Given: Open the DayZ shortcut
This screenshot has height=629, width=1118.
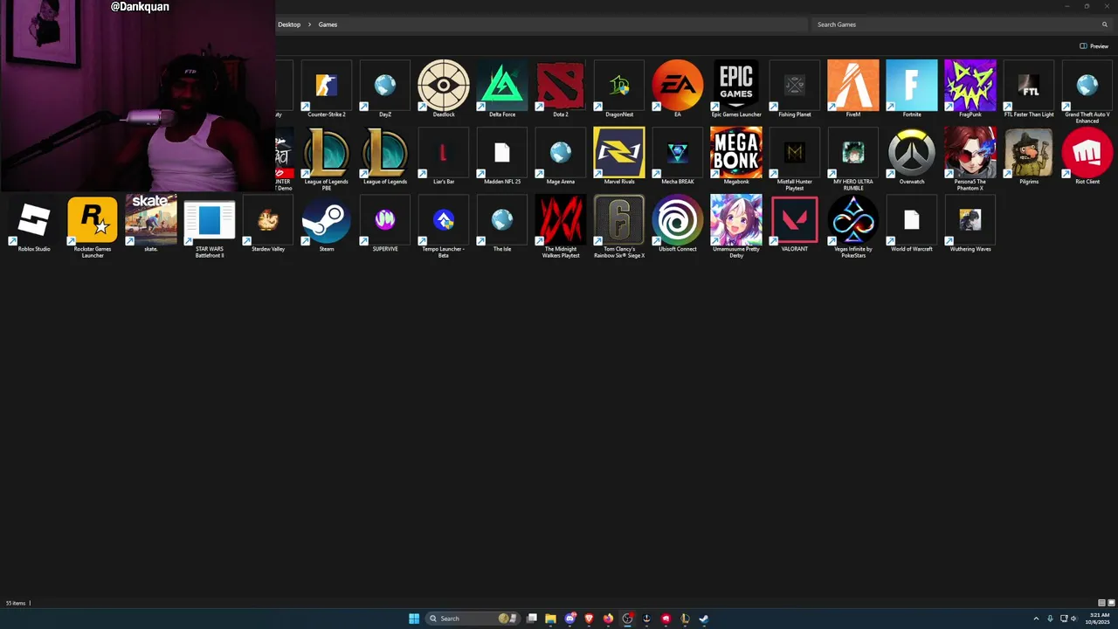Looking at the screenshot, I should 385,88.
